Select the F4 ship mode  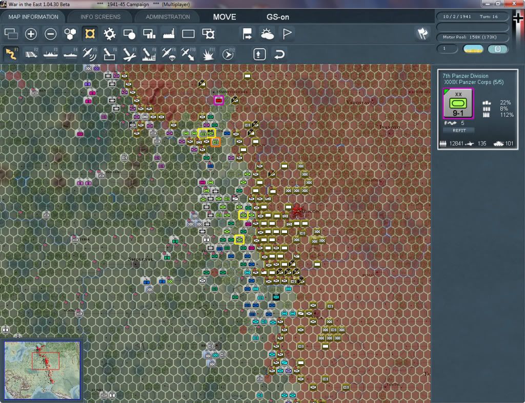click(x=70, y=54)
